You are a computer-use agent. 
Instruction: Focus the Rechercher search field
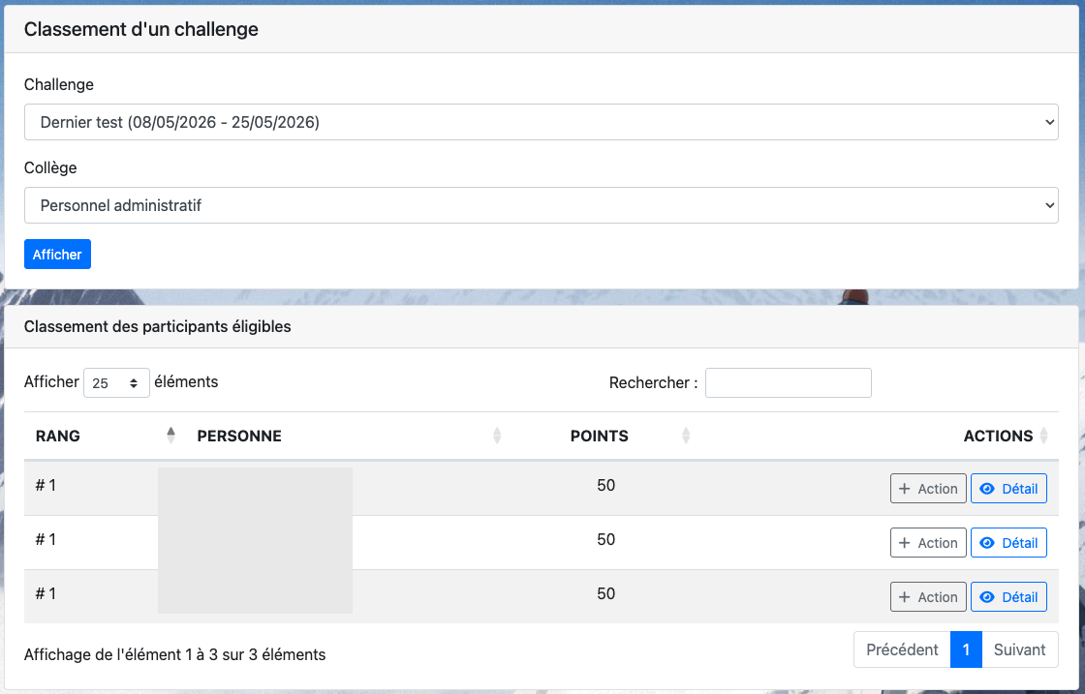[789, 383]
